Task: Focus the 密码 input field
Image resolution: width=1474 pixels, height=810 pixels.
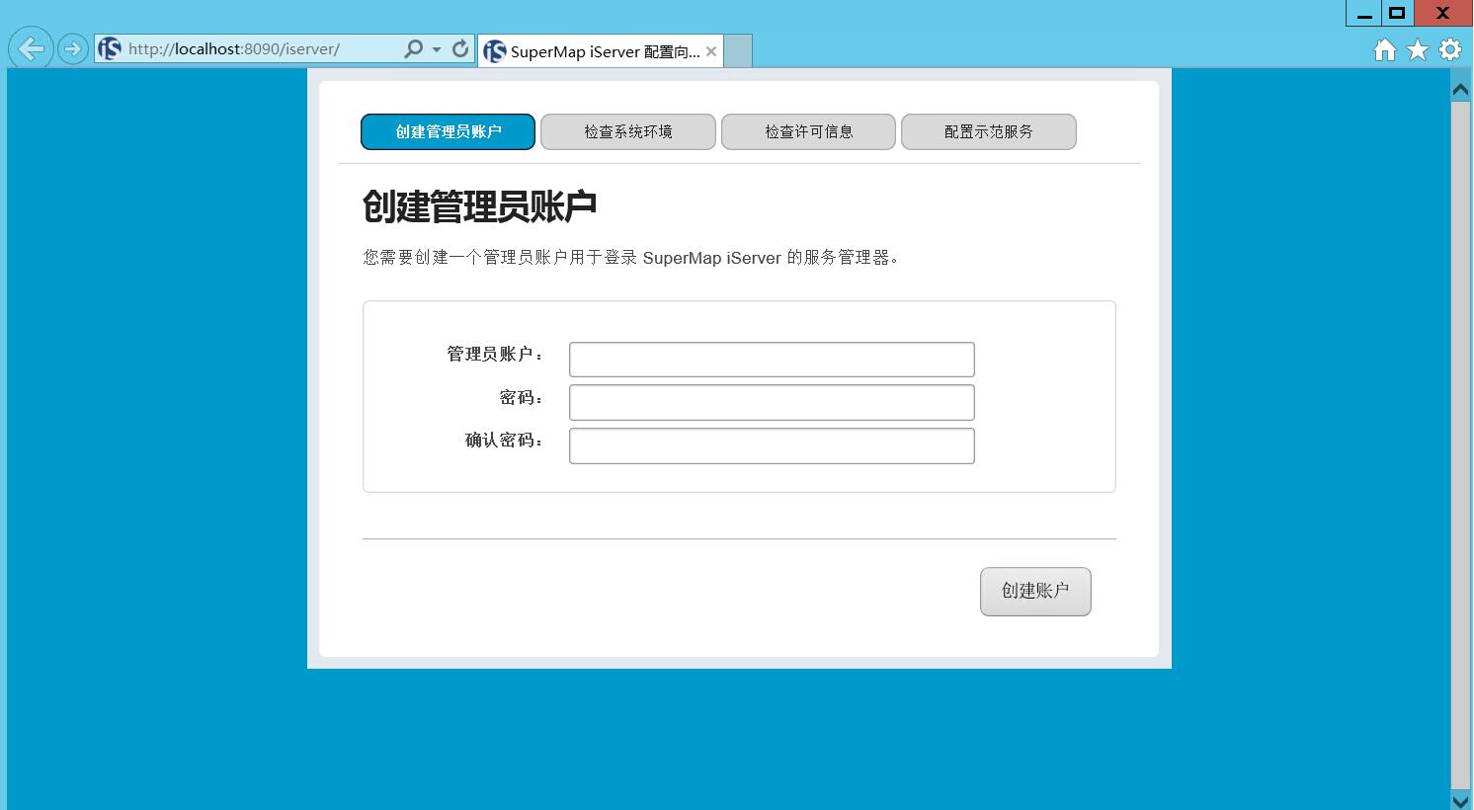Action: [772, 403]
